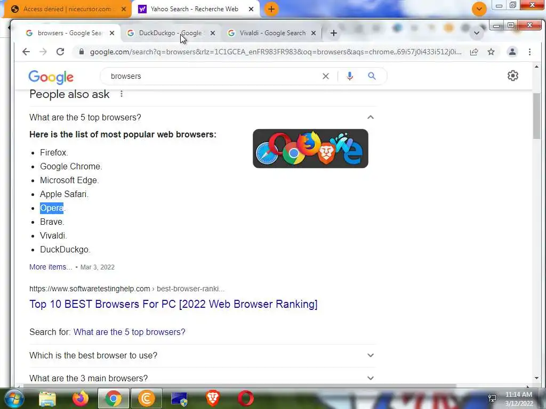Click in the browsers search input field

click(x=212, y=76)
